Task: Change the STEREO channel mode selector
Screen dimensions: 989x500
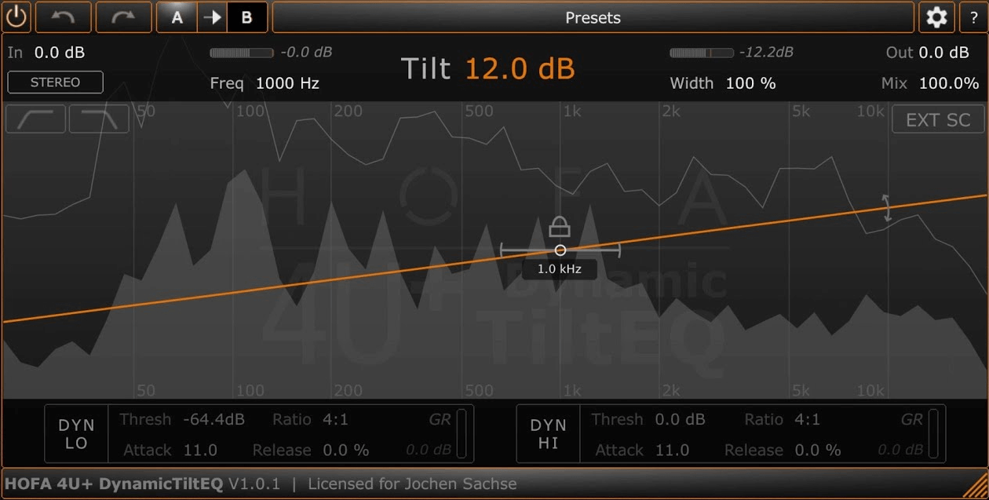Action: [55, 82]
